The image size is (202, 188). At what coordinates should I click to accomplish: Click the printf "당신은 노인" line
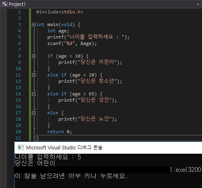(x=88, y=119)
